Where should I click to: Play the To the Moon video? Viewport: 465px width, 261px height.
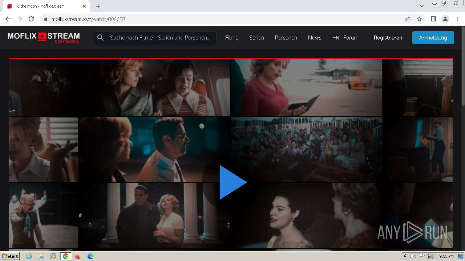coord(233,182)
